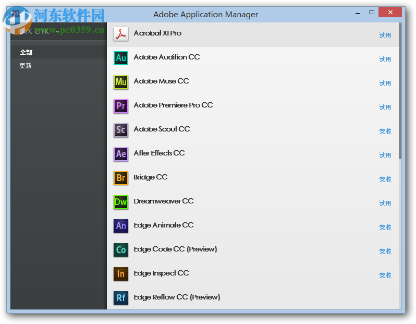Maximize the Adobe Application Manager window
Viewport: 416px width, 324px height.
pos(371,12)
